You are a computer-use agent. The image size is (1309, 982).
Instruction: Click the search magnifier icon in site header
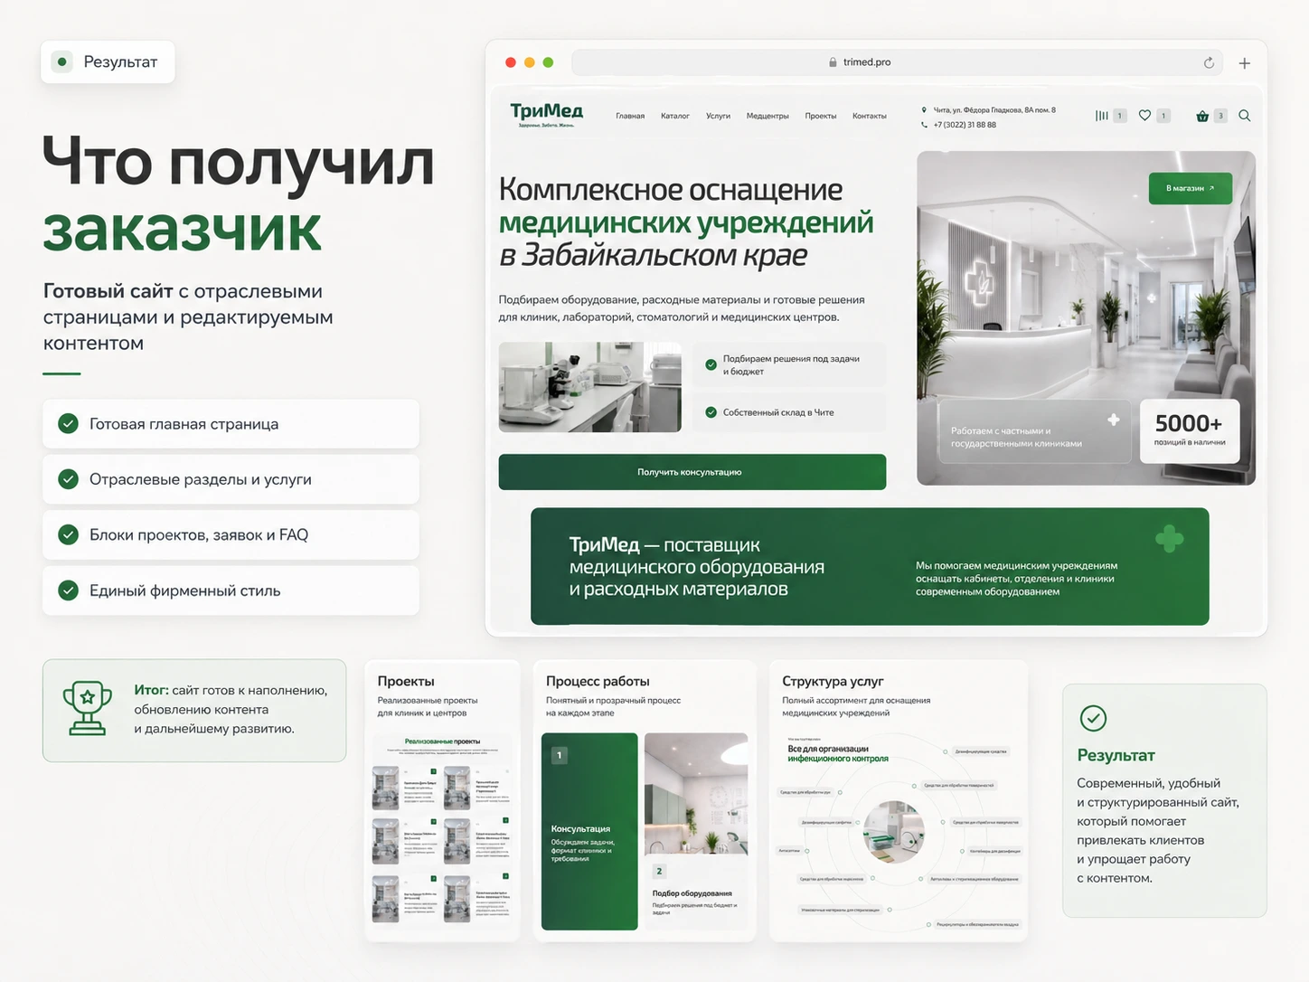tap(1245, 116)
